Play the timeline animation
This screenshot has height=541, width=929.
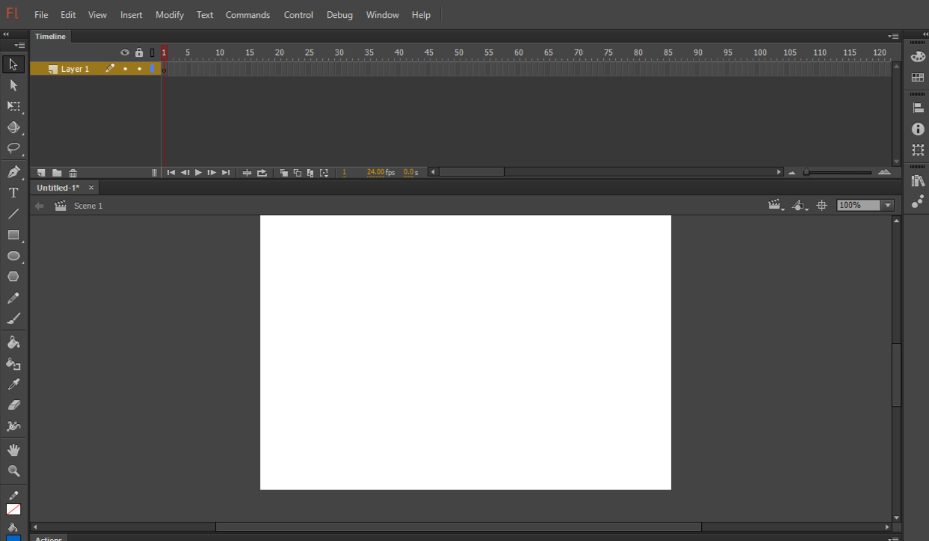click(x=198, y=173)
